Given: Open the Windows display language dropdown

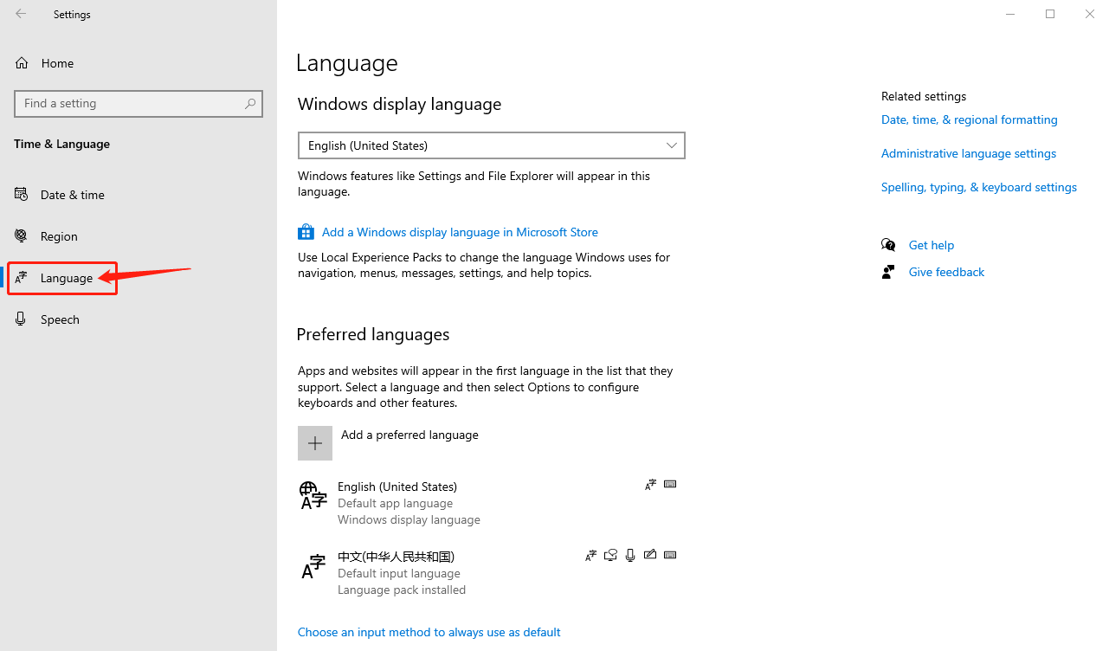Looking at the screenshot, I should click(492, 145).
